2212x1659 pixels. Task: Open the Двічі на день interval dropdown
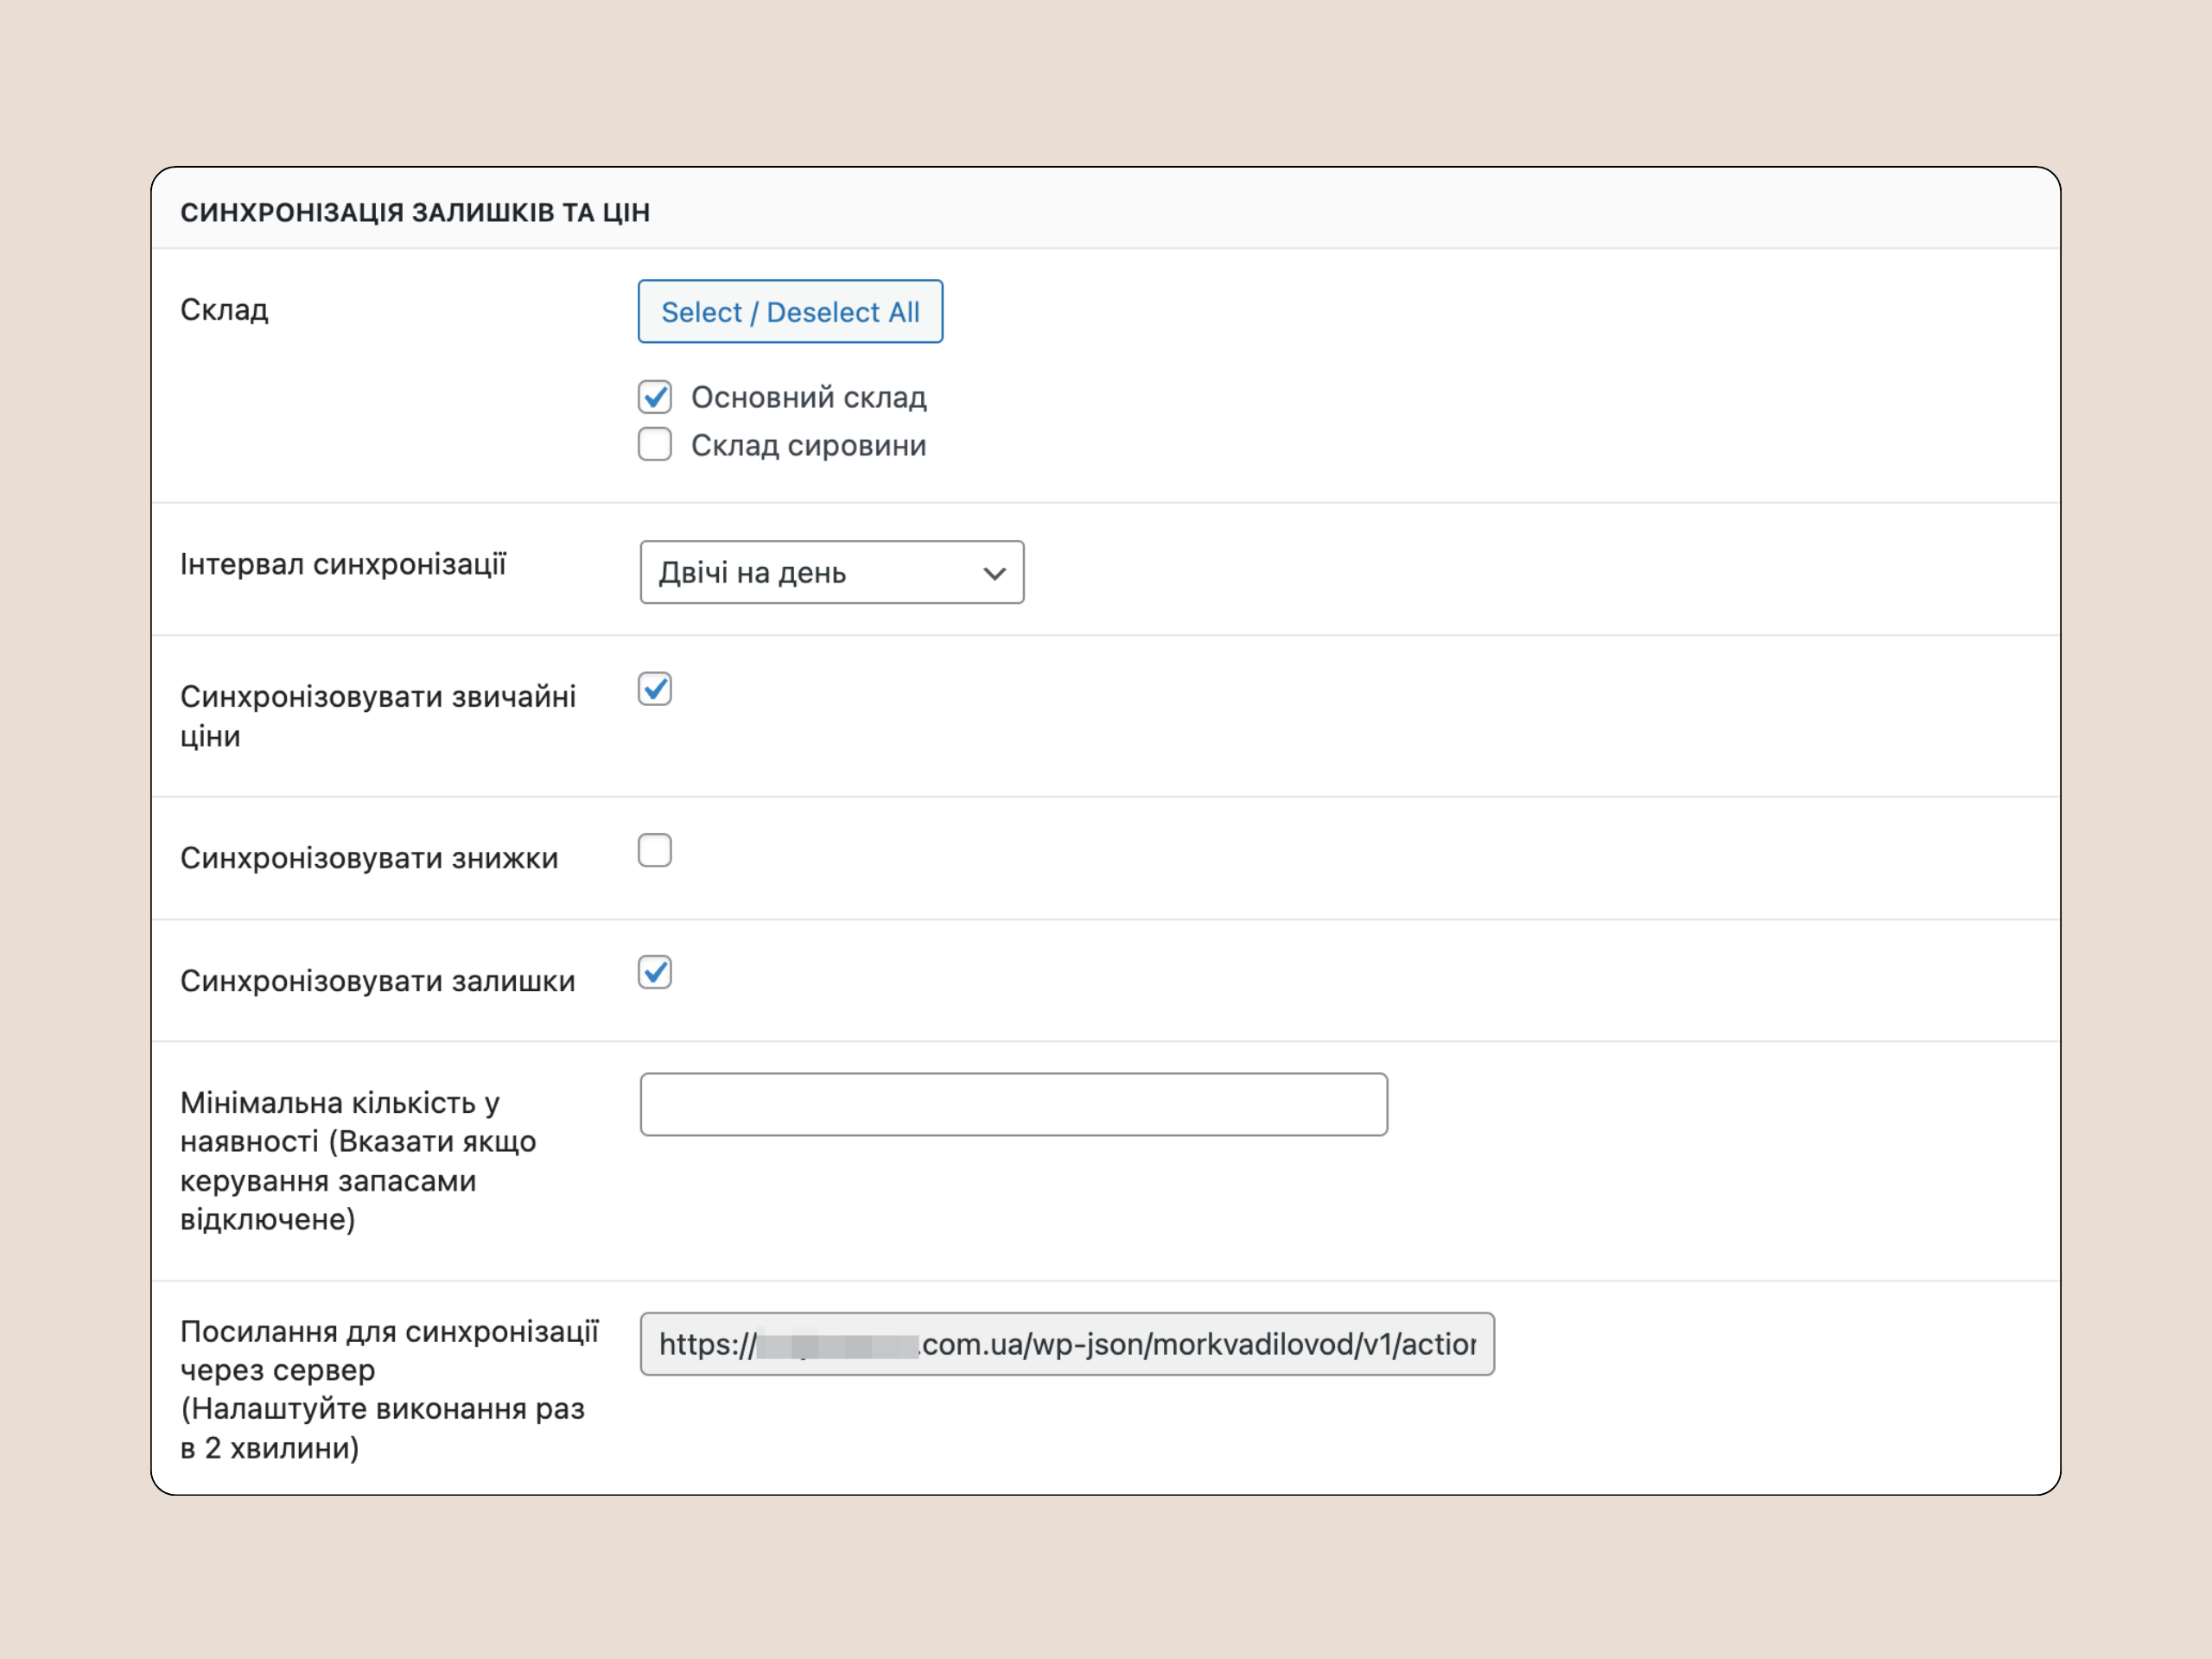tap(830, 572)
